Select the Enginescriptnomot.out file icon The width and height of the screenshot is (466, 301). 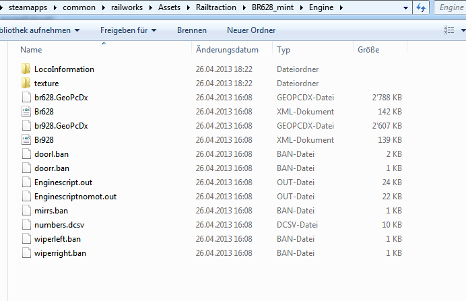click(x=26, y=197)
